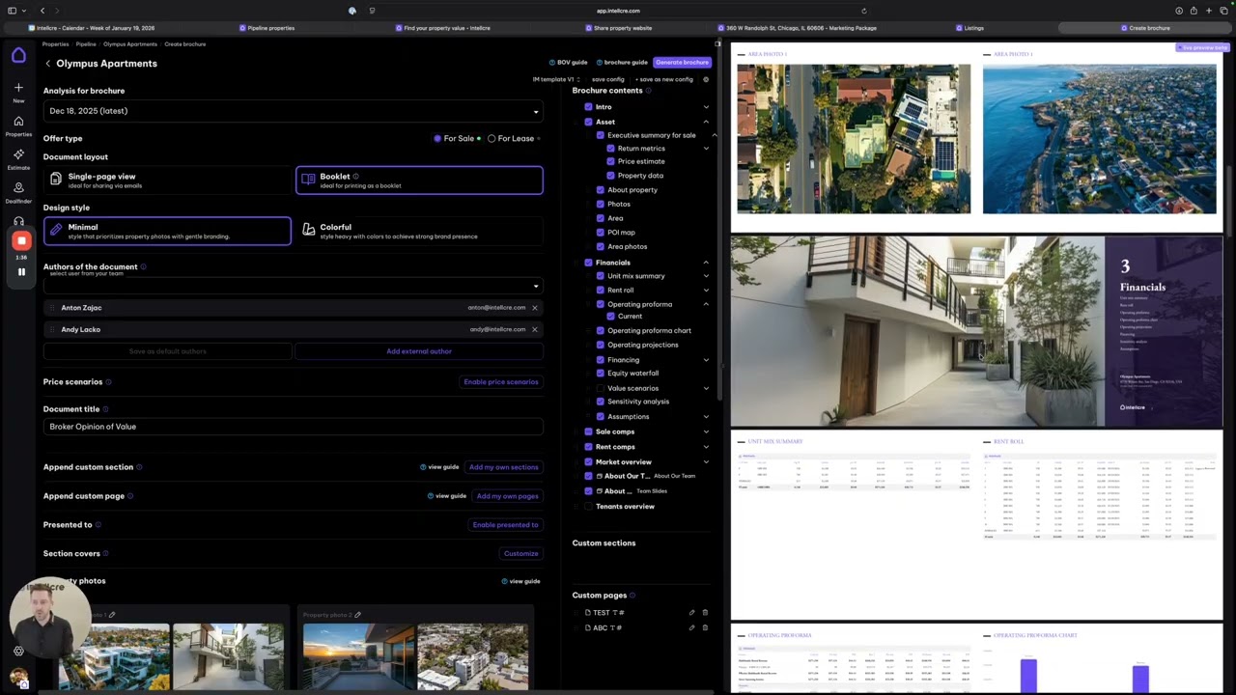1236x695 pixels.
Task: Open config settings gear next to save as new config
Action: click(706, 79)
